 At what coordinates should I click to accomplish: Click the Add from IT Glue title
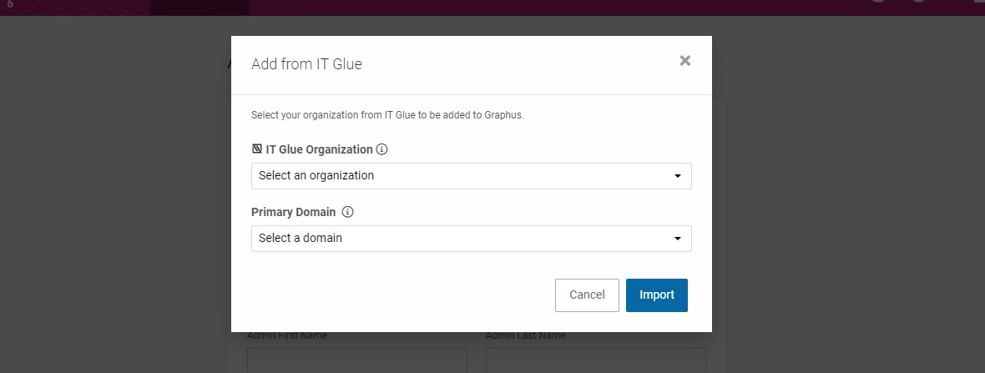(x=306, y=64)
